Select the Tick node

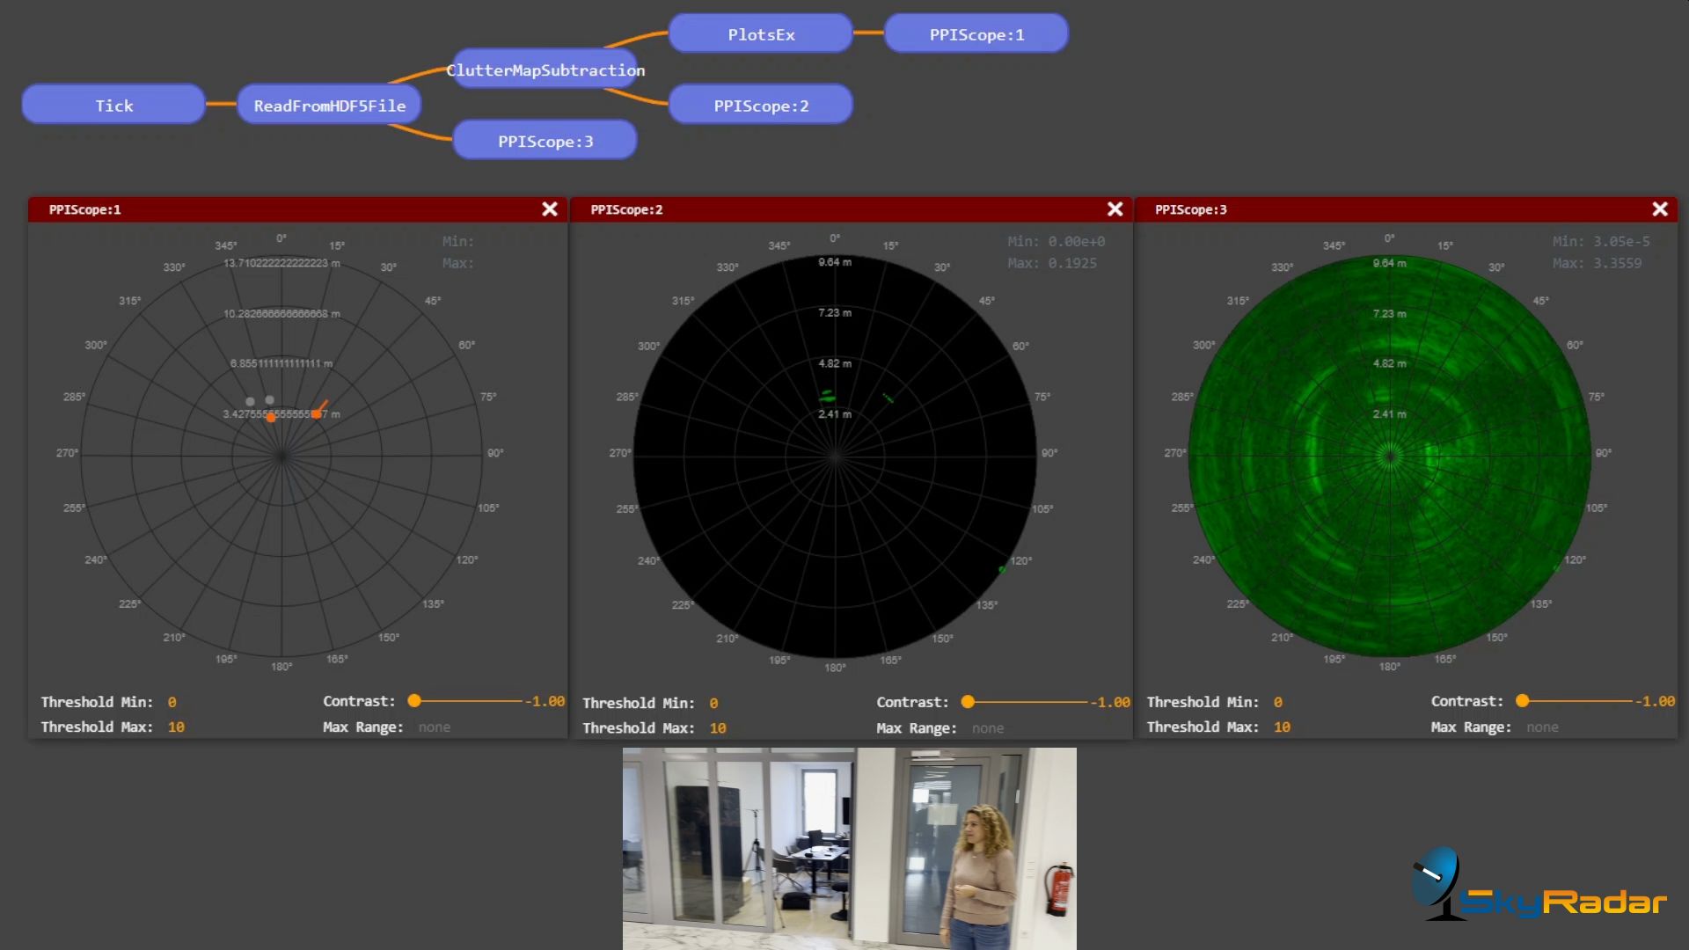(113, 105)
